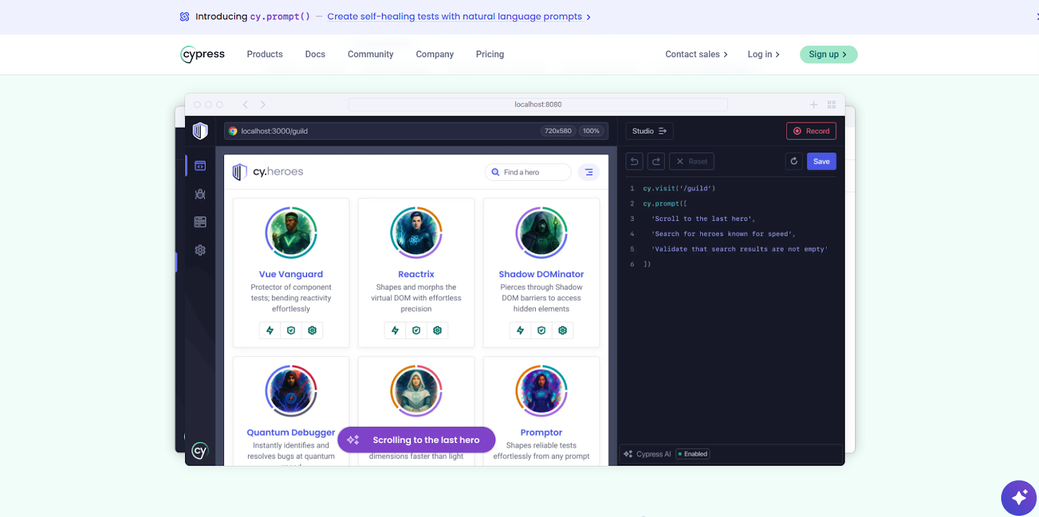Screen dimensions: 1039x517
Task: Open the Docs menu
Action: [x=315, y=54]
